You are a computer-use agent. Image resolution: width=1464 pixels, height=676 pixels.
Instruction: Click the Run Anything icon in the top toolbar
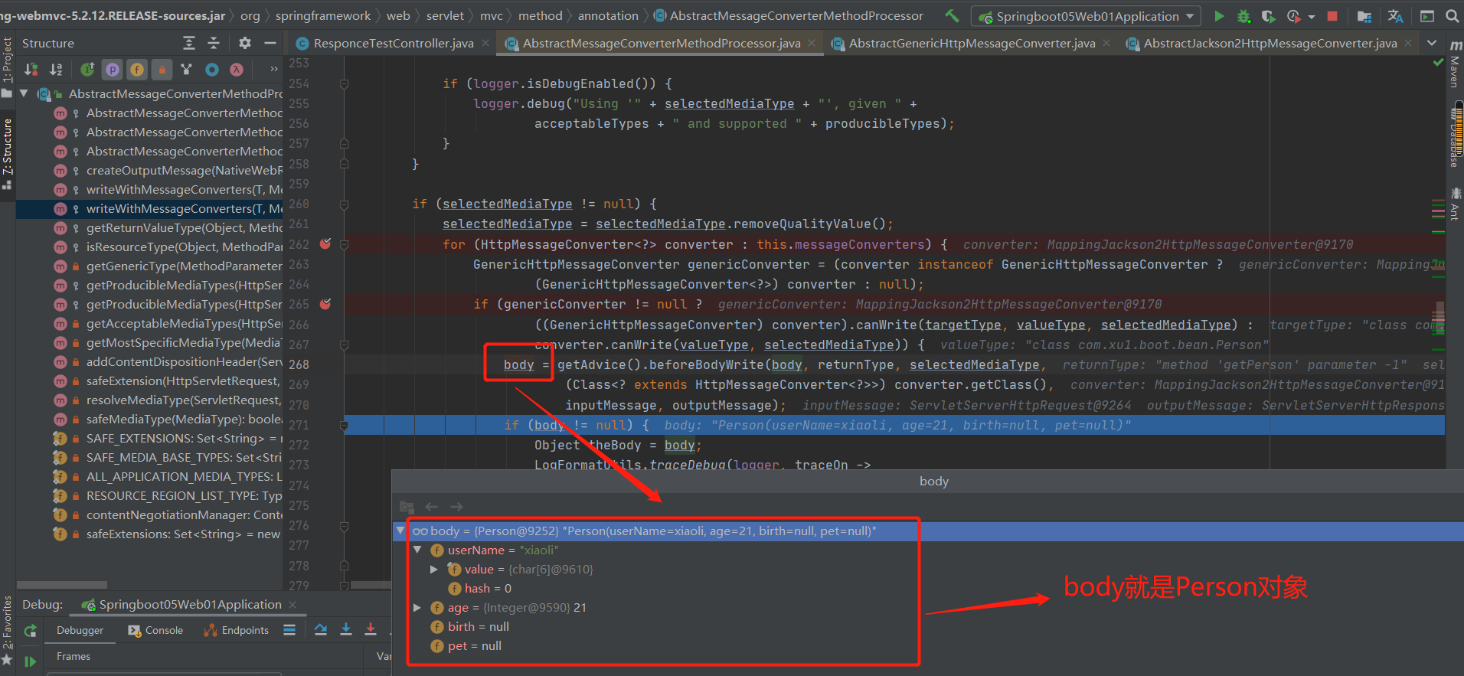coord(1427,16)
